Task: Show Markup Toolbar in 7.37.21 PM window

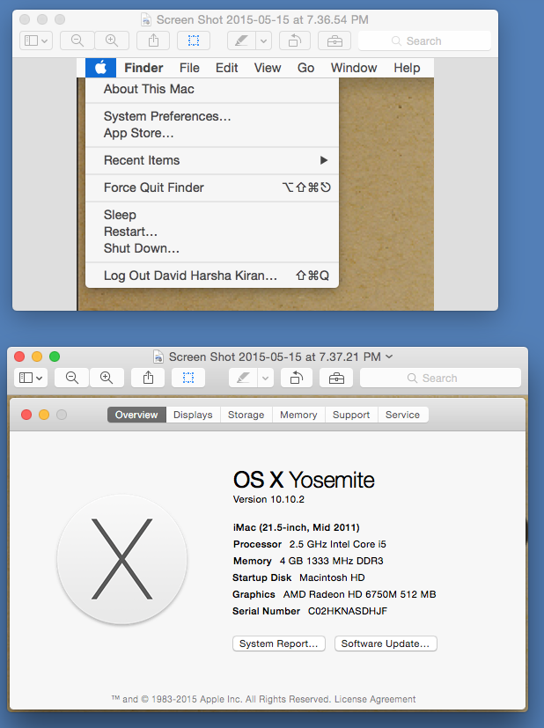Action: click(x=336, y=378)
